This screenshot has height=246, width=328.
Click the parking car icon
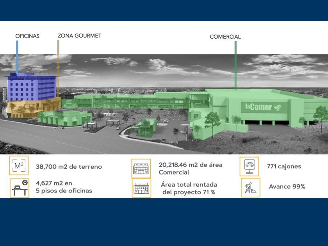pos(250,166)
